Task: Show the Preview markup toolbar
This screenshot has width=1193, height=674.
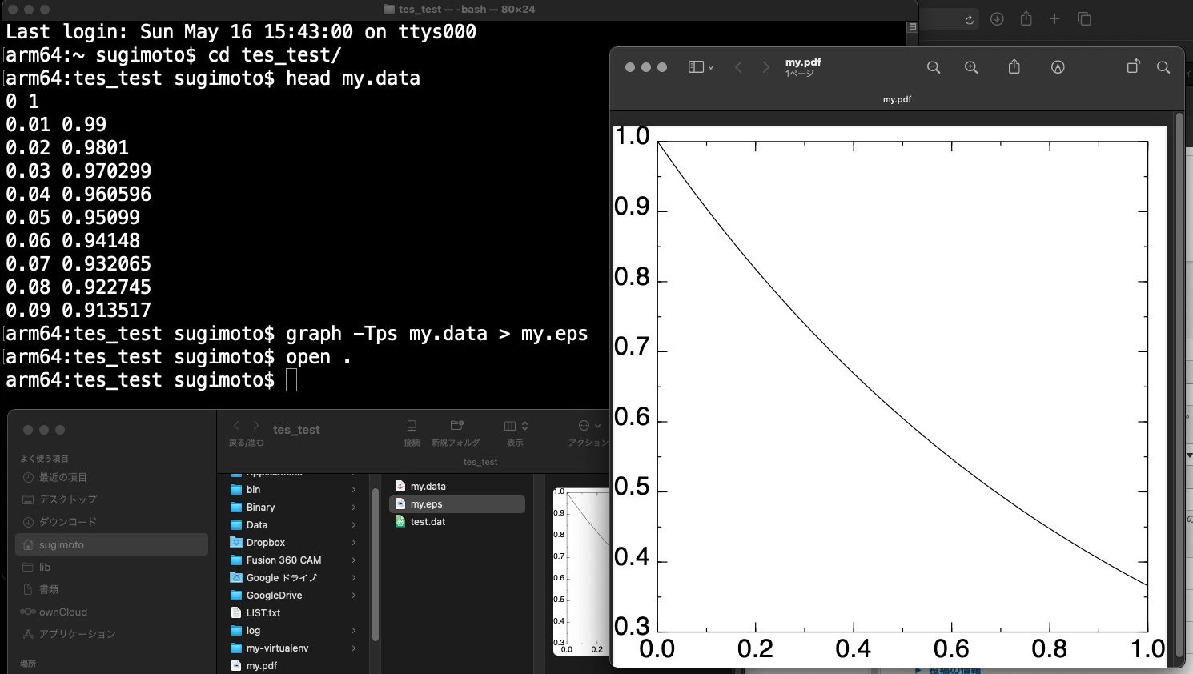Action: click(x=1058, y=67)
